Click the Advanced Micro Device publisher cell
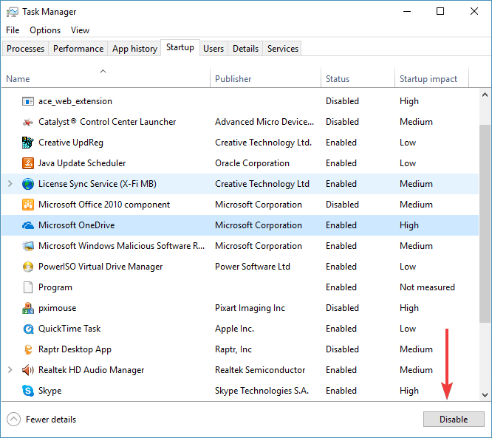Image resolution: width=492 pixels, height=438 pixels. pos(264,122)
